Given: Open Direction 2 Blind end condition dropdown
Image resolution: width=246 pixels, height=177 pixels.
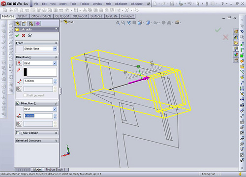Looking at the screenshot, I should 55,109.
